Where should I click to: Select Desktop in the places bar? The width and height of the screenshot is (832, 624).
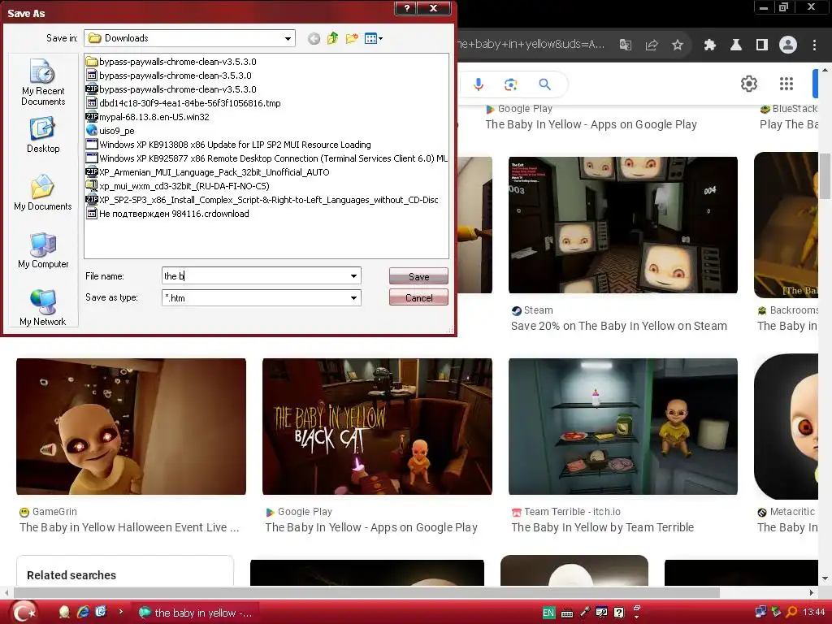coord(43,136)
